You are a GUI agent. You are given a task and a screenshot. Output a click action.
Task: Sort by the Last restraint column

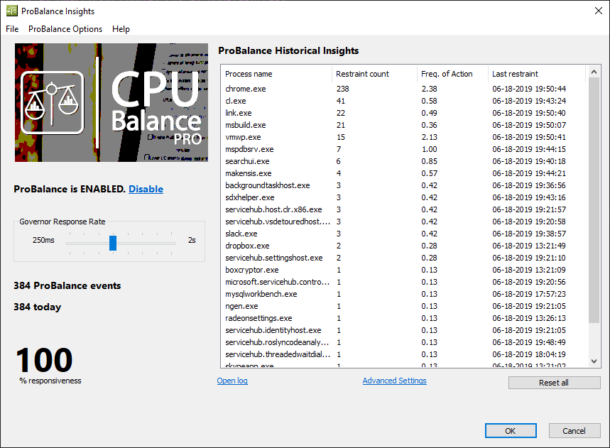(x=515, y=73)
